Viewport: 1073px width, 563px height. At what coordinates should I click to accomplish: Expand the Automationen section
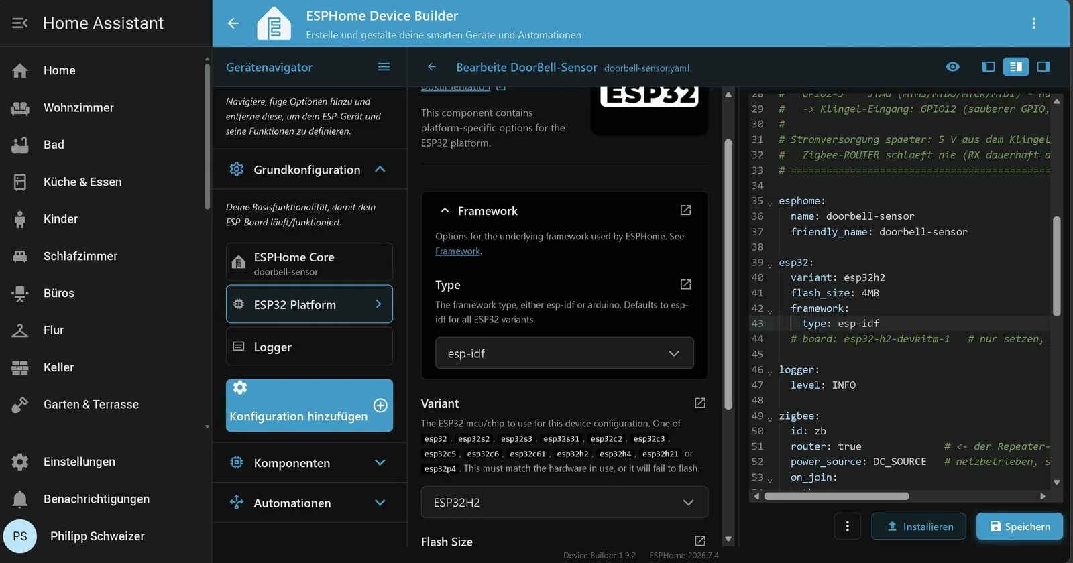(380, 503)
